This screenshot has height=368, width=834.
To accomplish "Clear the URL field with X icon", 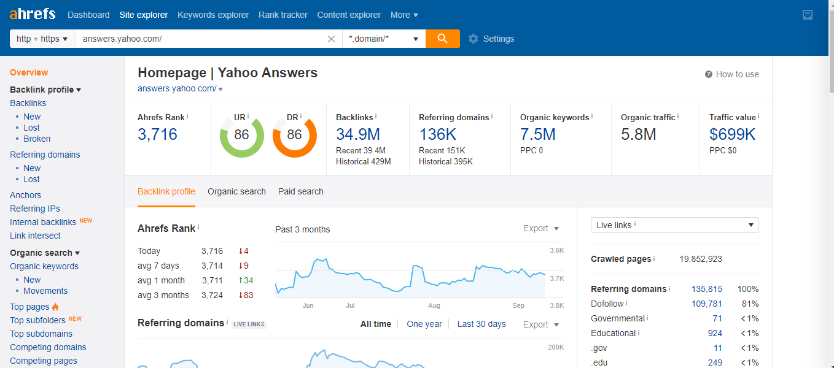I will click(x=331, y=39).
